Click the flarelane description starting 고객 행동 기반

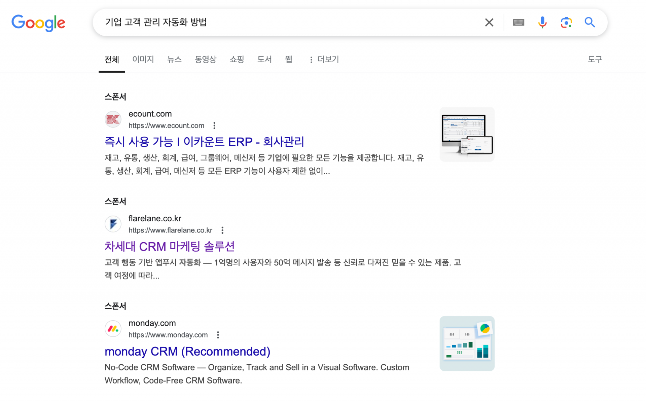(283, 269)
